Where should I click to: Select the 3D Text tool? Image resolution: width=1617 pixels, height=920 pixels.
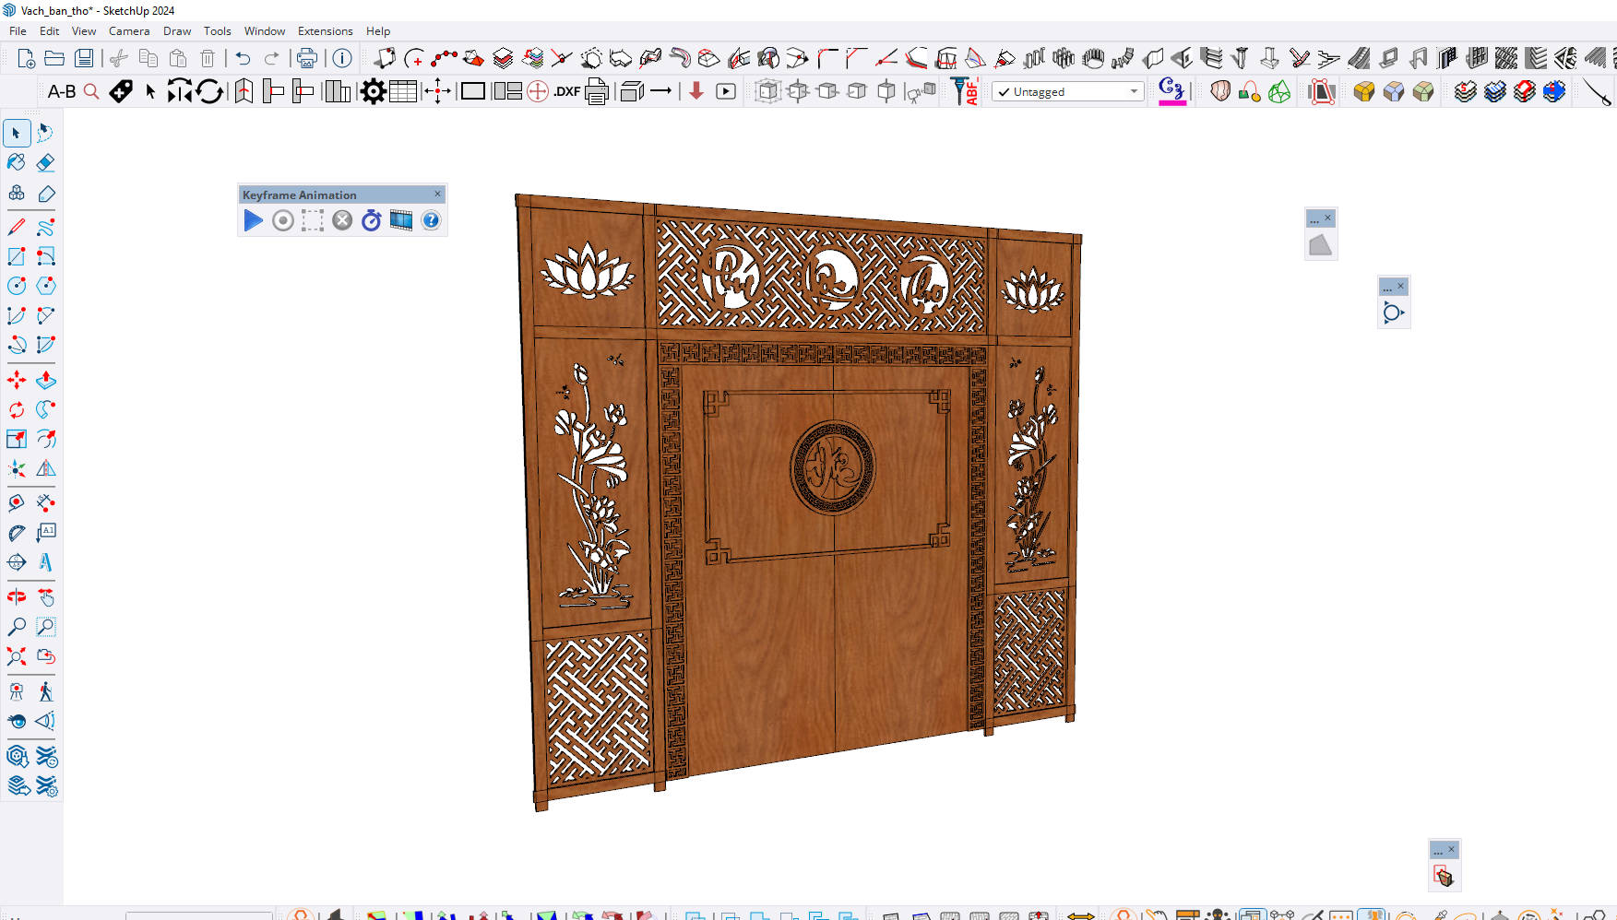pos(45,561)
